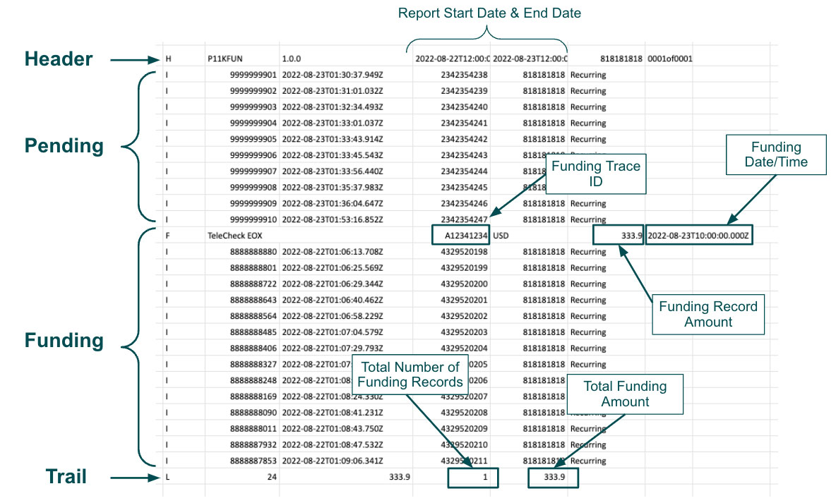Click cell 9999999902

click(253, 90)
